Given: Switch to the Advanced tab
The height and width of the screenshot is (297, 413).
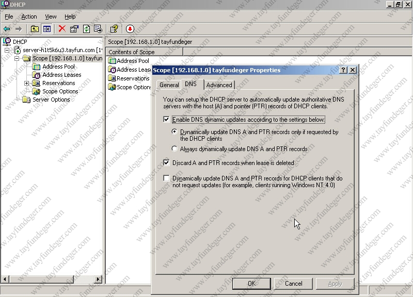Looking at the screenshot, I should (x=219, y=85).
